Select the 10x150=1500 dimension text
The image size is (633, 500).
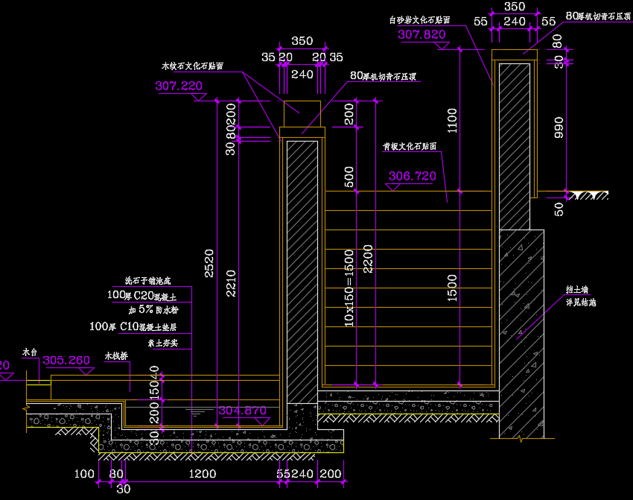point(349,288)
